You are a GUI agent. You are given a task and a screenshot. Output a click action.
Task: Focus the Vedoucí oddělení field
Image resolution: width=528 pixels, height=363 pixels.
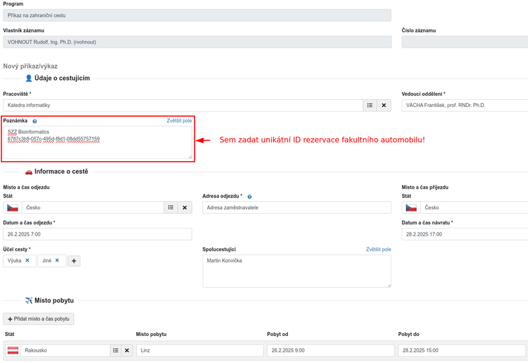(x=465, y=106)
